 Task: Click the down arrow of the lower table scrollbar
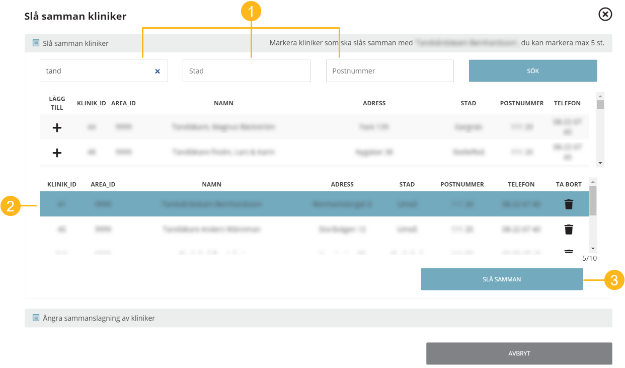pos(593,249)
